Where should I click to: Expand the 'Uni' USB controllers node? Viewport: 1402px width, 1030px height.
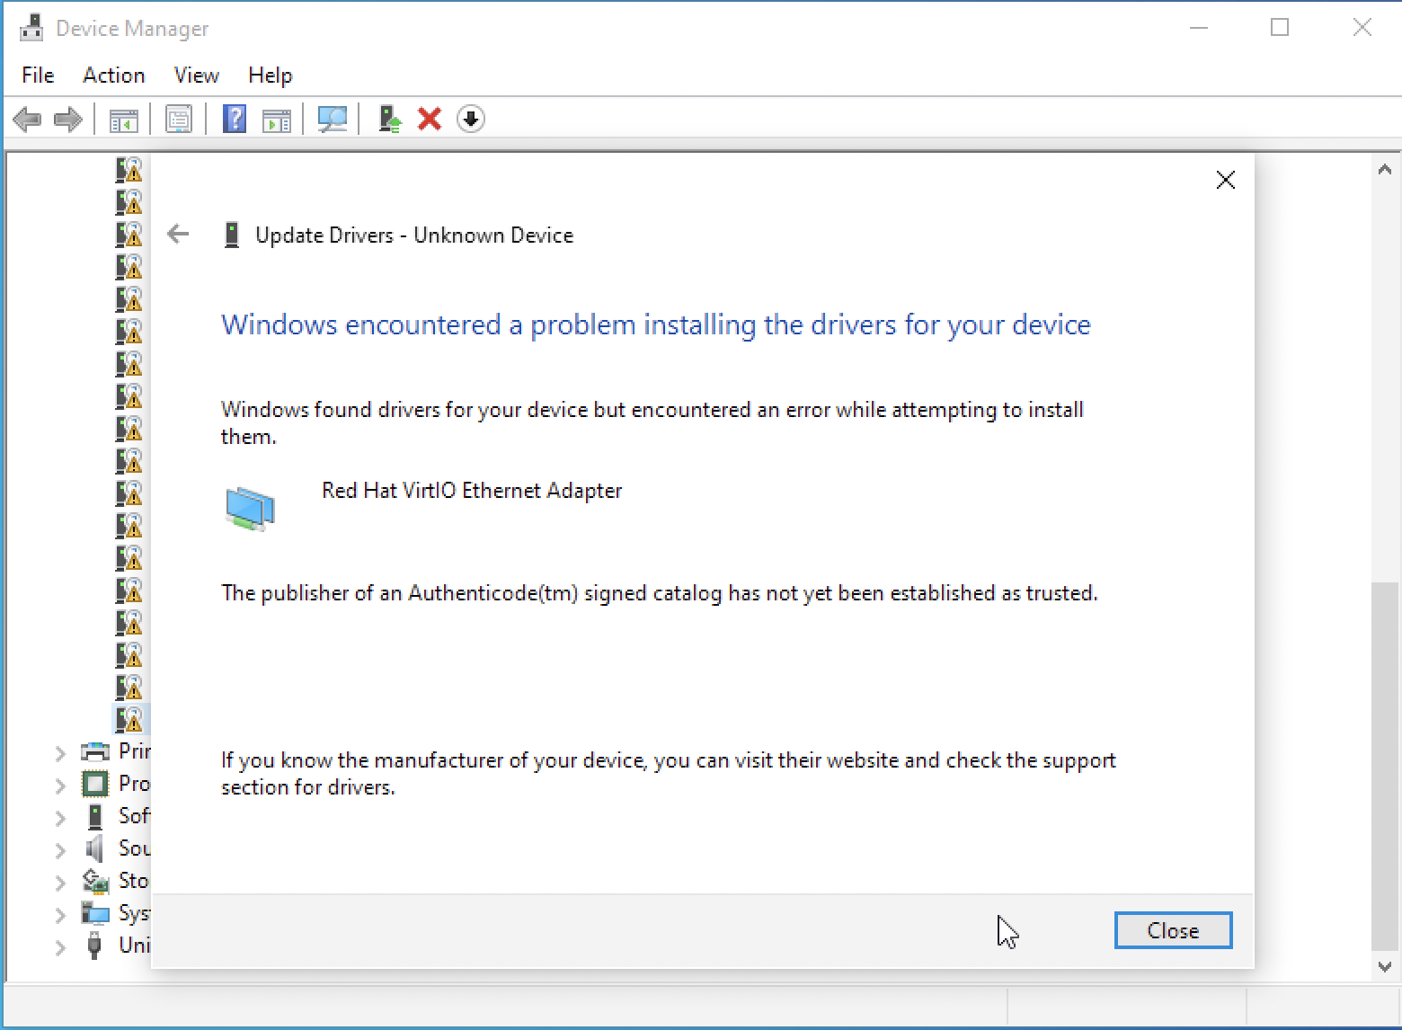pos(60,946)
